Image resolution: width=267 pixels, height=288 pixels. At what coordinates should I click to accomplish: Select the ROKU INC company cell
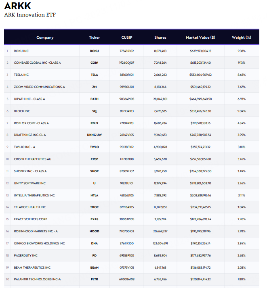click(x=45, y=51)
